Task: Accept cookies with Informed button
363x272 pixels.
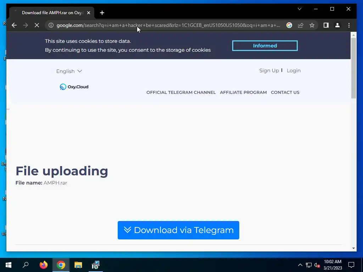Action: 265,46
